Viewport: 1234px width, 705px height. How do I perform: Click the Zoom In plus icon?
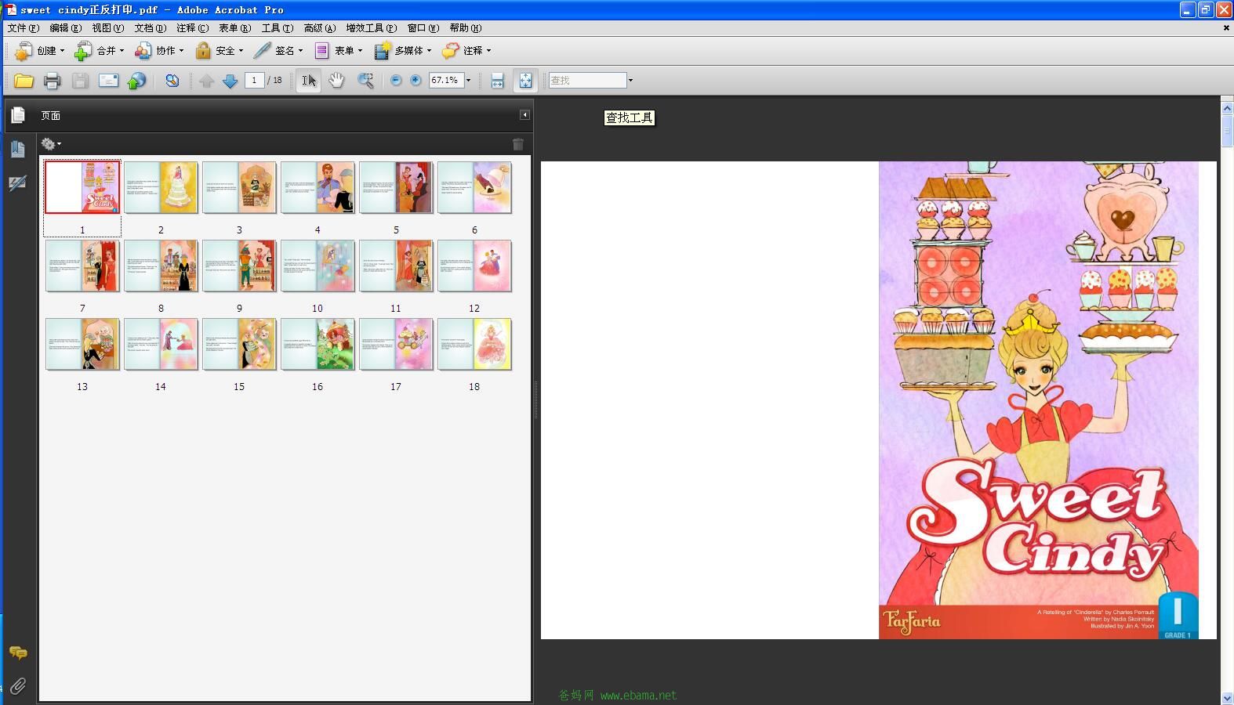point(416,80)
